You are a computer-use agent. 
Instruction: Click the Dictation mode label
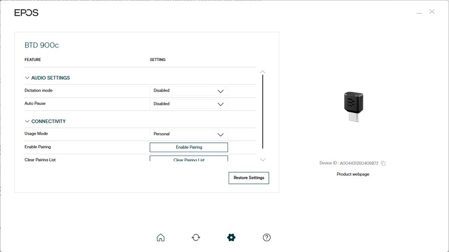tap(38, 91)
